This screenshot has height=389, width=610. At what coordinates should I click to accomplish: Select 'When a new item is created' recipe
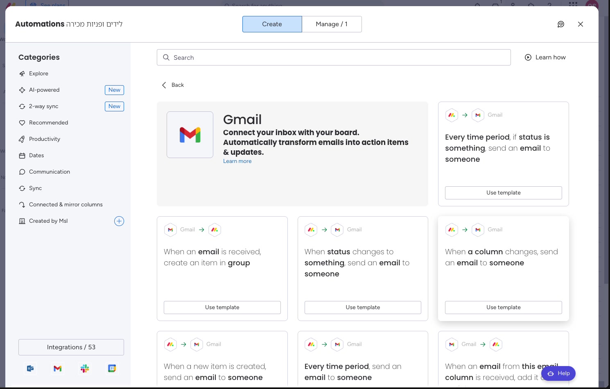coord(222,359)
